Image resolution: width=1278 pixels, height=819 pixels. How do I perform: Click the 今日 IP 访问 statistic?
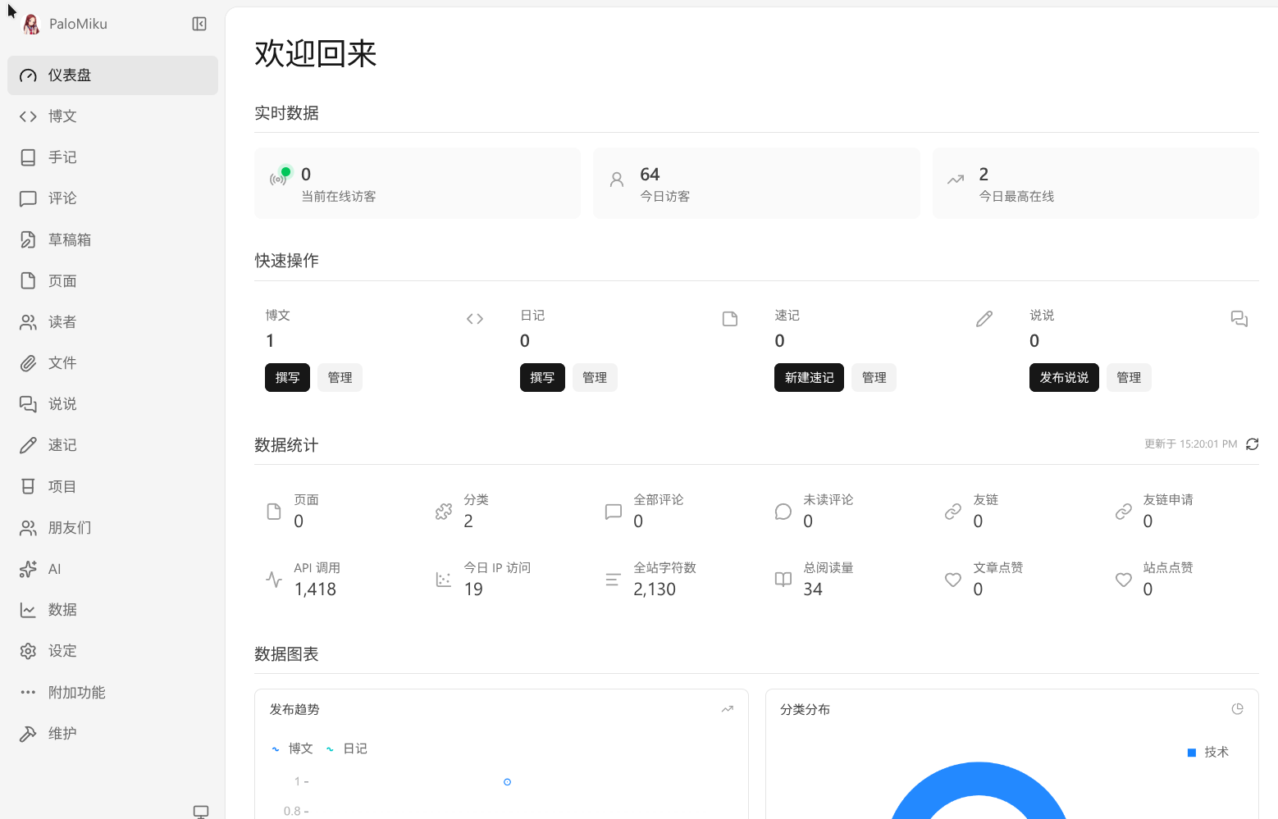point(482,580)
